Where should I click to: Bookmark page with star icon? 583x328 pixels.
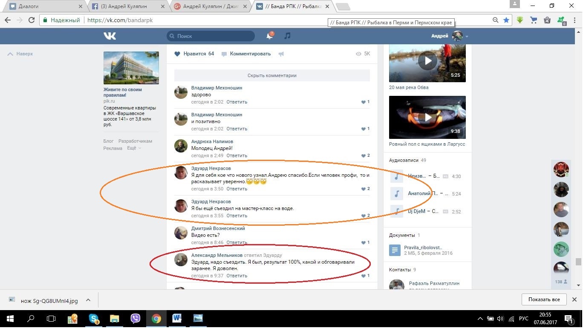pyautogui.click(x=506, y=20)
